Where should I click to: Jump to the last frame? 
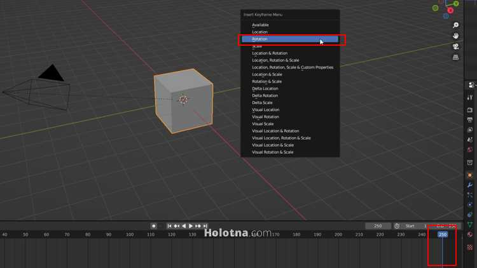pyautogui.click(x=205, y=226)
